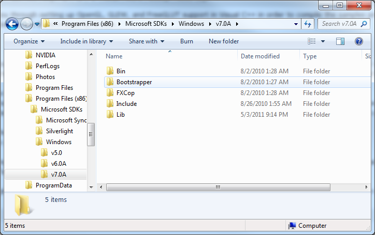Open the Organize menu
Image resolution: width=375 pixels, height=235 pixels.
[29, 41]
